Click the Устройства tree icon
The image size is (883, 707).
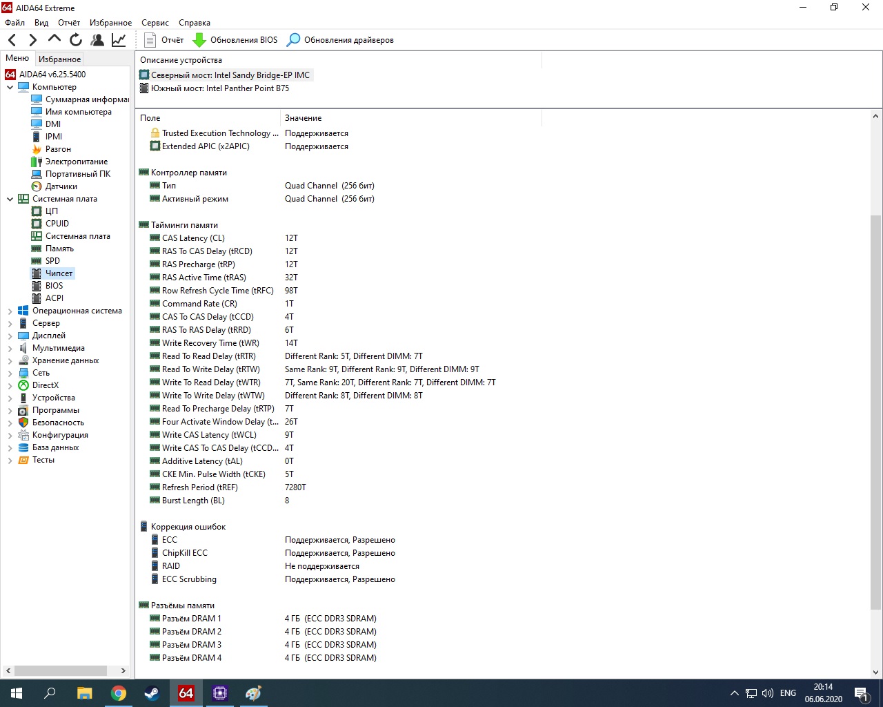click(x=23, y=398)
